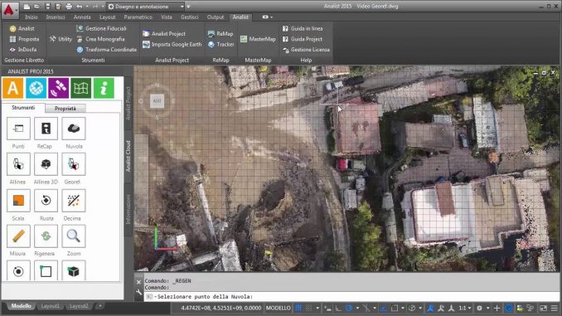
Task: Click the MODELLO status bar button
Action: point(279,308)
